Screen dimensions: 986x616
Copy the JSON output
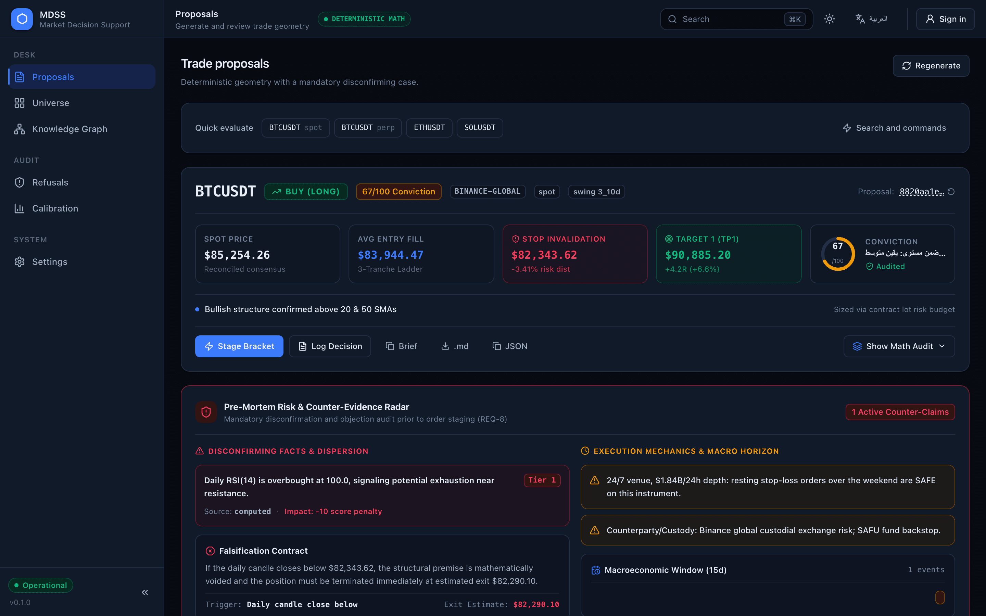click(510, 346)
